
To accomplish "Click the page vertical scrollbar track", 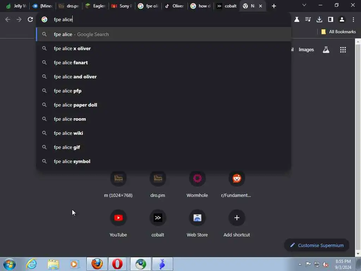I will (x=358, y=147).
